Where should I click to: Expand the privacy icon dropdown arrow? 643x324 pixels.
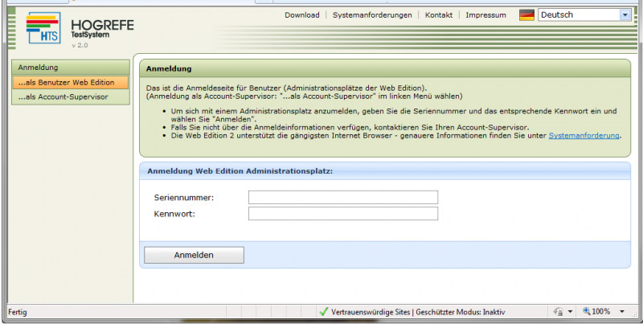coord(570,311)
